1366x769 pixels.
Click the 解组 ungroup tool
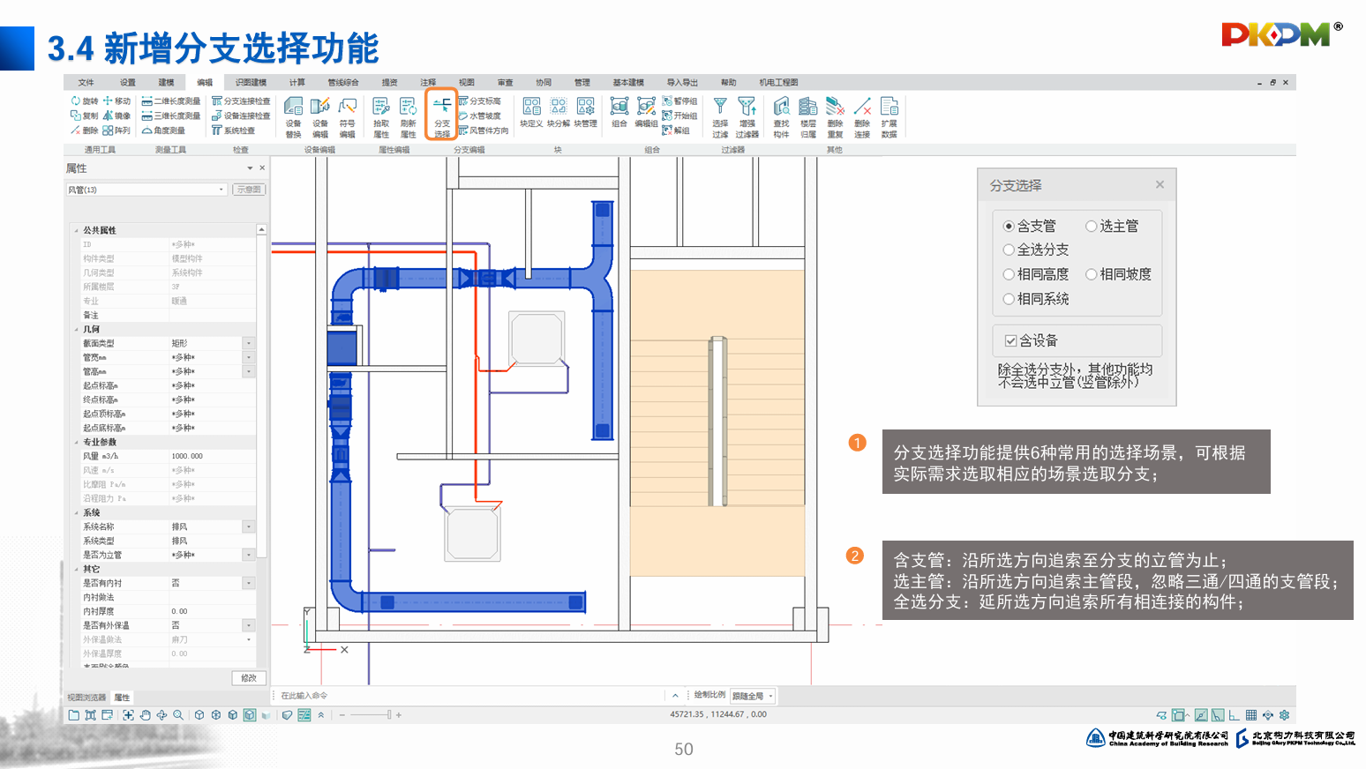(x=676, y=131)
